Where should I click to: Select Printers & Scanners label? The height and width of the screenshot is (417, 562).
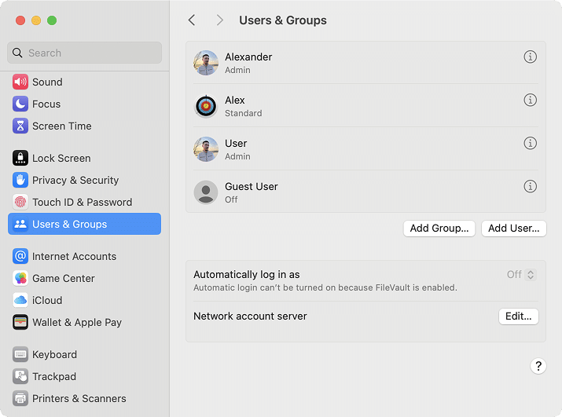pyautogui.click(x=79, y=398)
